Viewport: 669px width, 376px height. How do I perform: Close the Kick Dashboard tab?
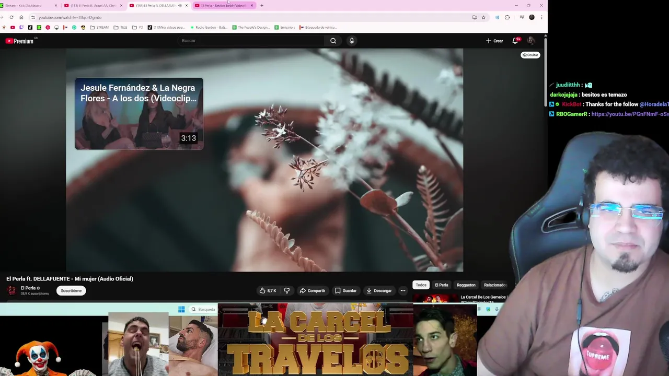coord(56,5)
